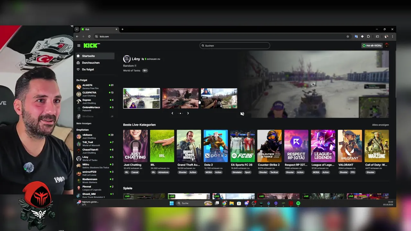411x231 pixels.
Task: Open recommended channel vikibenz
Action: pyautogui.click(x=95, y=136)
